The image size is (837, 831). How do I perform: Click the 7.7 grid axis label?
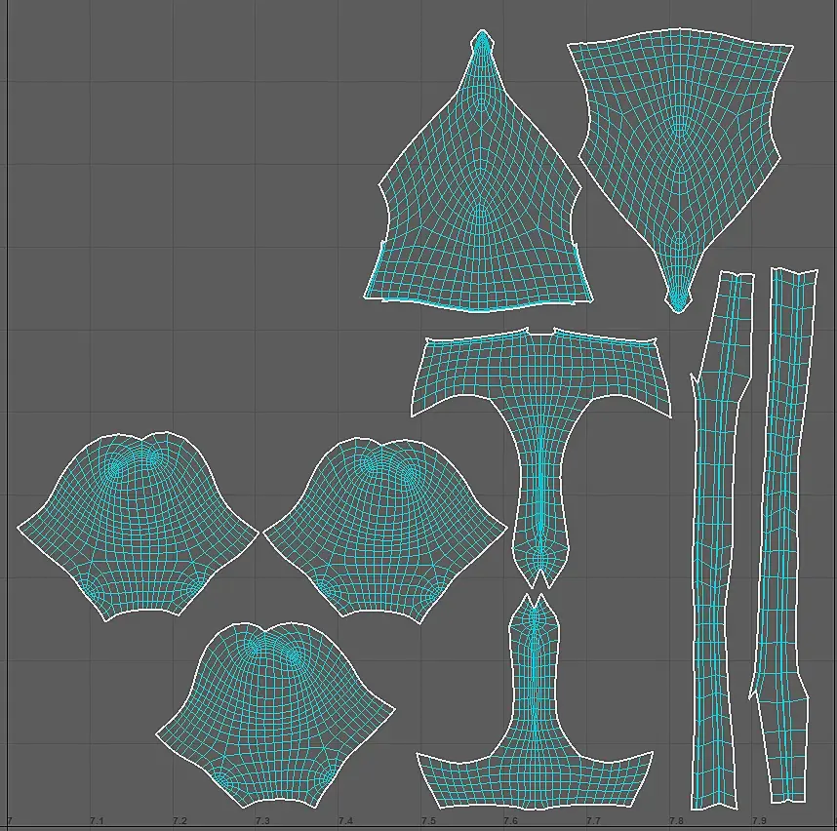[593, 820]
